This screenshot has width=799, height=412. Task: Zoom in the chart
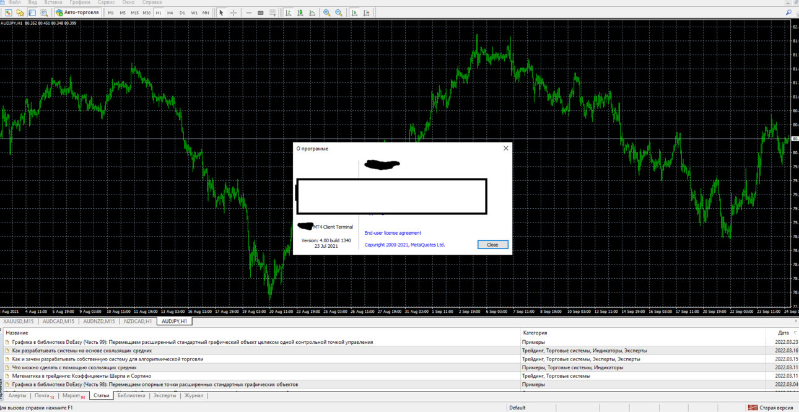[x=326, y=12]
